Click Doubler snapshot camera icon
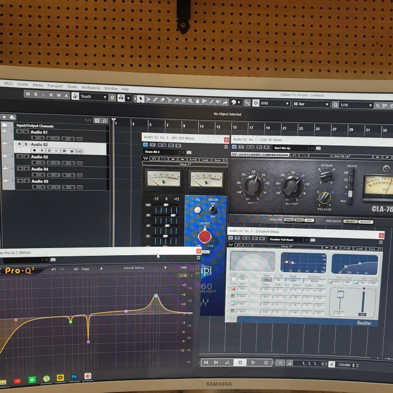This screenshot has height=393, width=393. (x=313, y=240)
